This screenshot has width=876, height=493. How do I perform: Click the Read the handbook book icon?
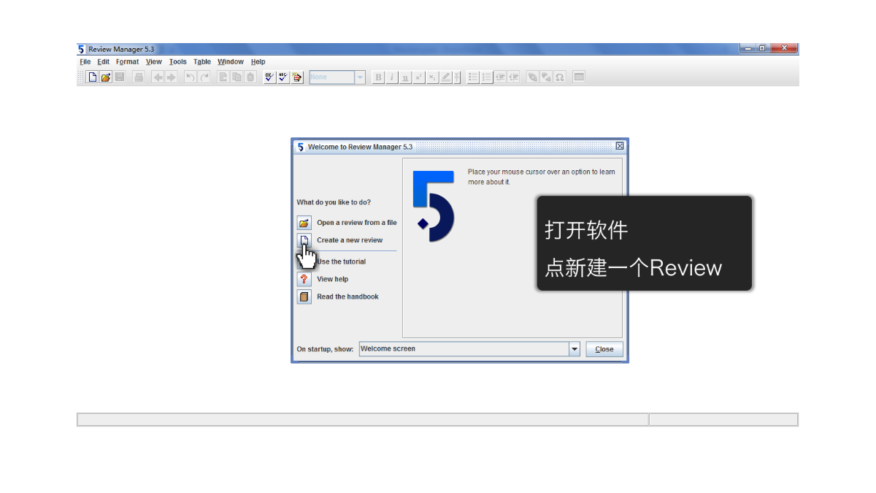pos(304,297)
